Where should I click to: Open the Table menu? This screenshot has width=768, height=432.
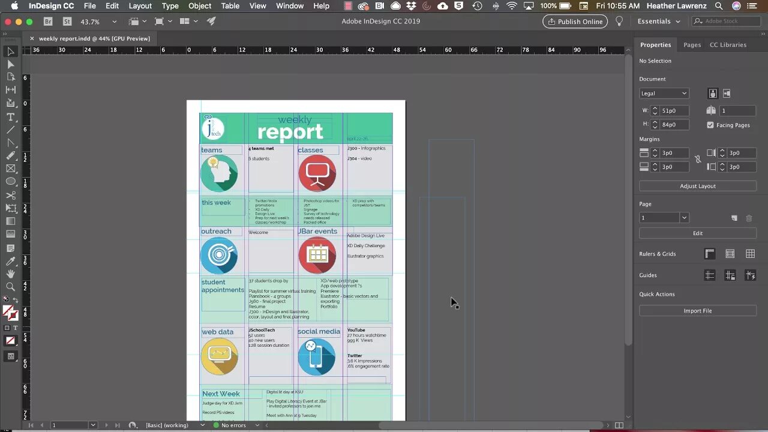coord(230,6)
